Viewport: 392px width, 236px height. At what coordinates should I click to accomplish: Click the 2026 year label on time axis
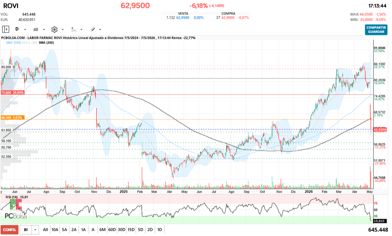308,192
